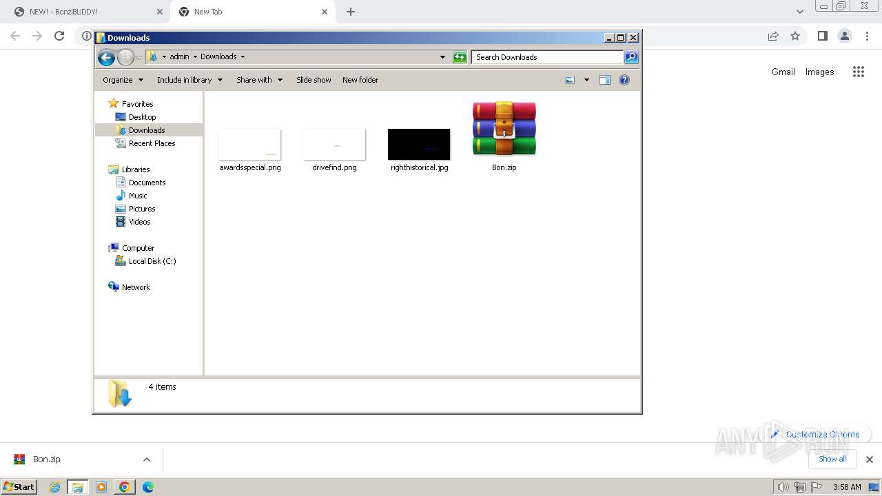The width and height of the screenshot is (882, 496).
Task: Open the Google apps grid icon
Action: tap(858, 72)
